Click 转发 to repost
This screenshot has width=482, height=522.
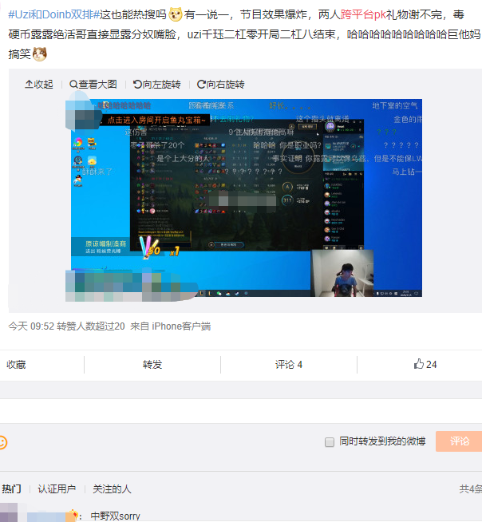(152, 365)
